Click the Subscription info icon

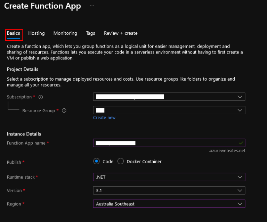click(x=41, y=97)
